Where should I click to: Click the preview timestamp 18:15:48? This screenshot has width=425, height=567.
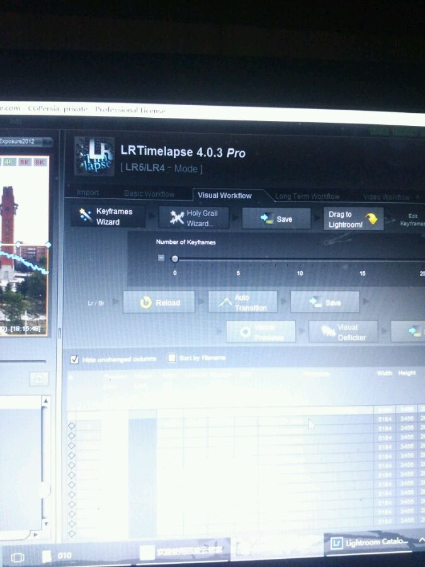point(25,329)
